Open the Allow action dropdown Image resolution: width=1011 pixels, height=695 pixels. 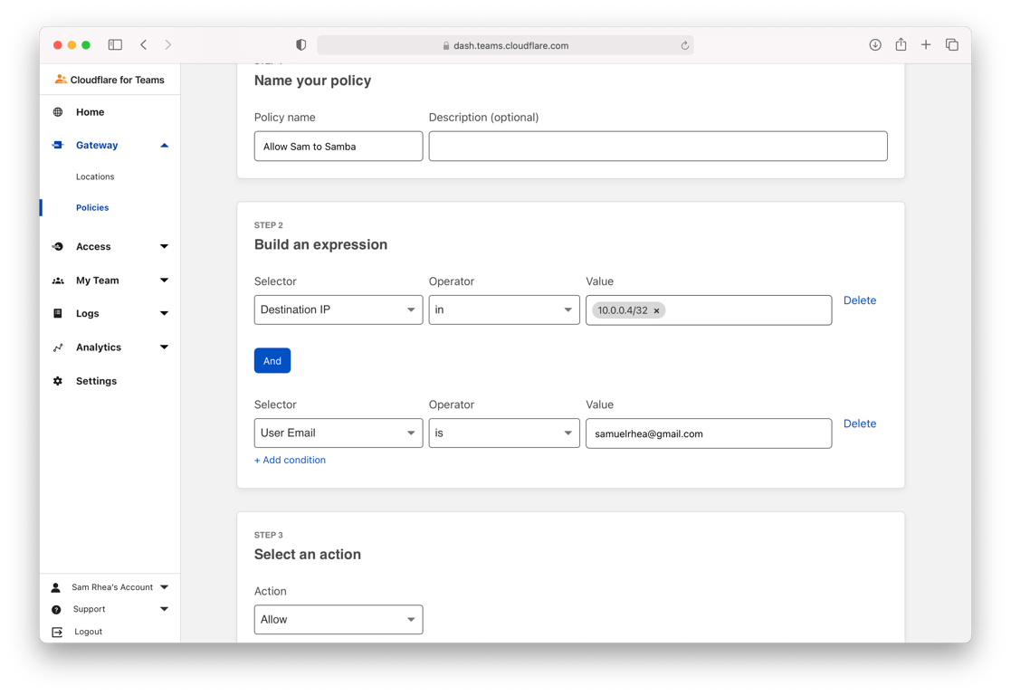tap(339, 620)
